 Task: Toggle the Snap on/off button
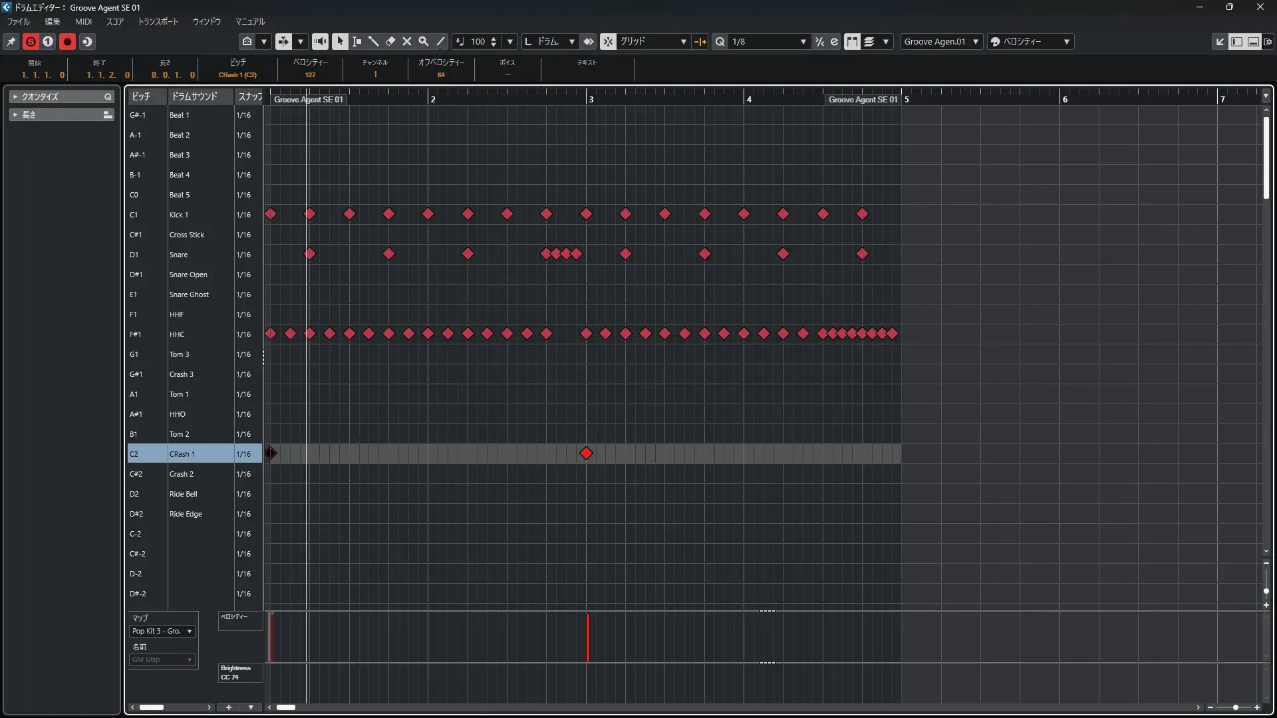[608, 41]
